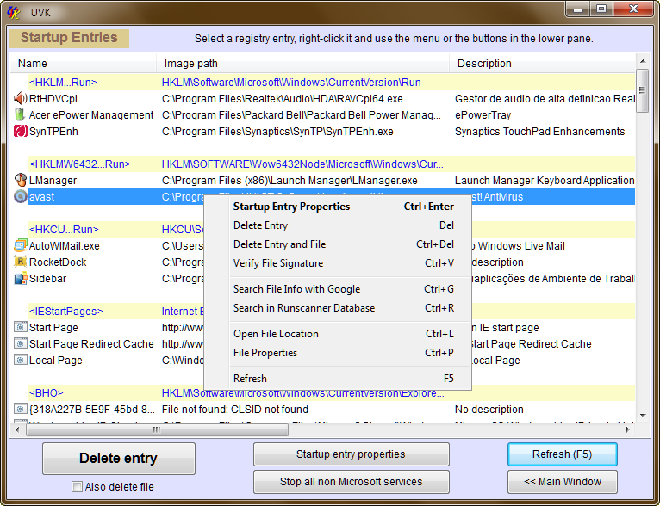Open Startup entry properties button
Screen dimensions: 660x506
tap(351, 454)
